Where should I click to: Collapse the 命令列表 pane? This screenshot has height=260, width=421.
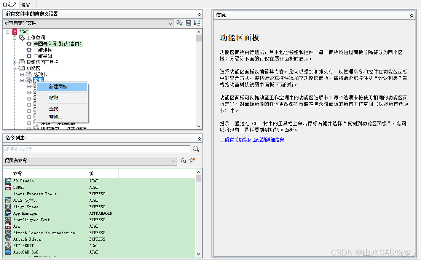[x=199, y=138]
